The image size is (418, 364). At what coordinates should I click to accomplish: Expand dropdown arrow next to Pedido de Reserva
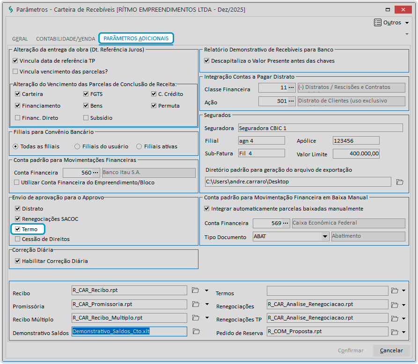pyautogui.click(x=403, y=332)
